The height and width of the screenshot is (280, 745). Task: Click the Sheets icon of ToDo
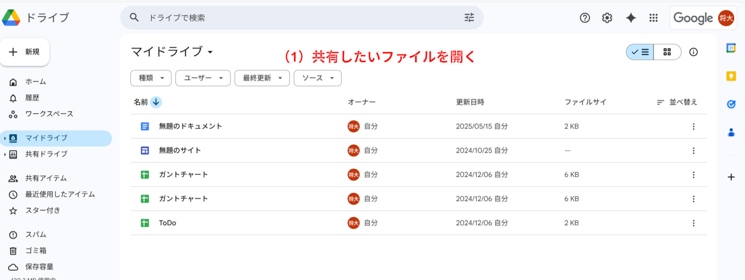tap(145, 223)
